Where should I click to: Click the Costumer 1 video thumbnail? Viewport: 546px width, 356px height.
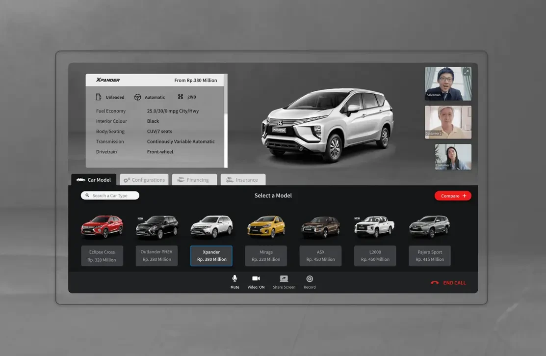tap(453, 157)
